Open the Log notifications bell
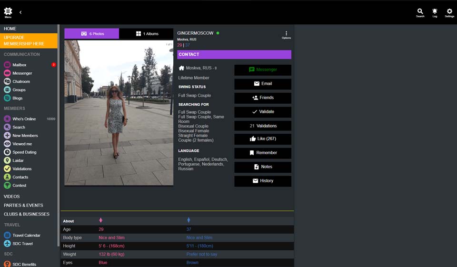 435,12
